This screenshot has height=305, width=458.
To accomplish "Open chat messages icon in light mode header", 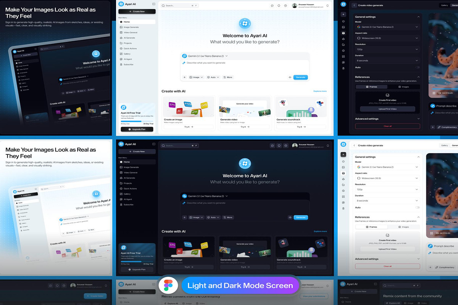I will pos(272,6).
